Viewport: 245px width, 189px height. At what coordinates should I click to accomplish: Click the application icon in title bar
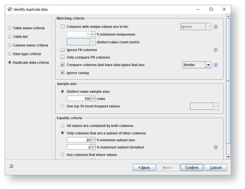pyautogui.click(x=10, y=9)
